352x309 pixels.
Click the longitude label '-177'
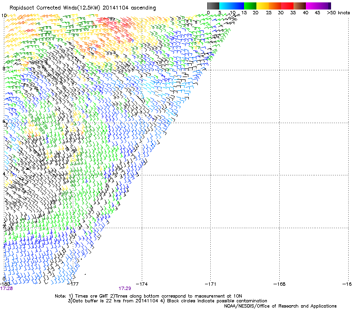point(73,284)
